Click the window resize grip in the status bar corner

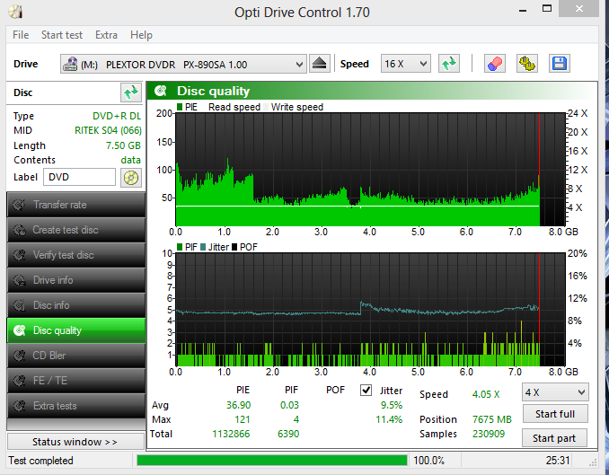[593, 462]
